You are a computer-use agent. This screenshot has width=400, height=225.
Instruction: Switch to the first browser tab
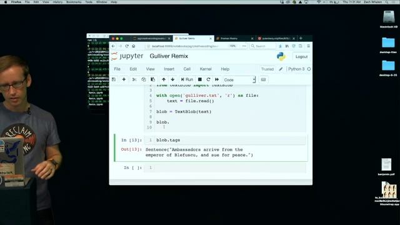tap(151, 38)
